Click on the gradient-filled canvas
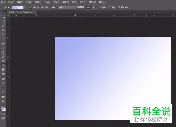Viewport: 176px width, 127px height. pyautogui.click(x=113, y=79)
